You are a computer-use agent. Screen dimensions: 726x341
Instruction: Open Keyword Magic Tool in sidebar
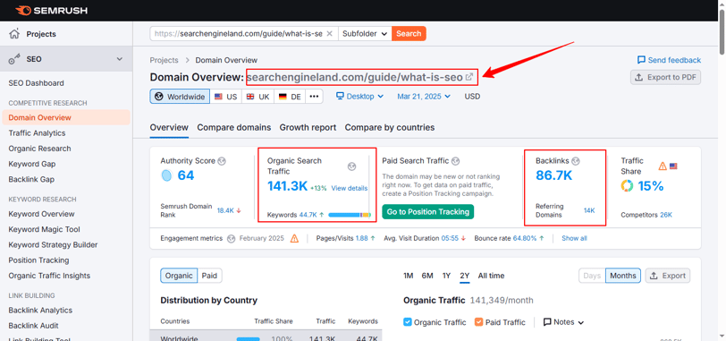tap(44, 229)
